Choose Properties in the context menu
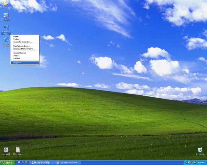The height and width of the screenshot is (165, 207). (x=25, y=63)
